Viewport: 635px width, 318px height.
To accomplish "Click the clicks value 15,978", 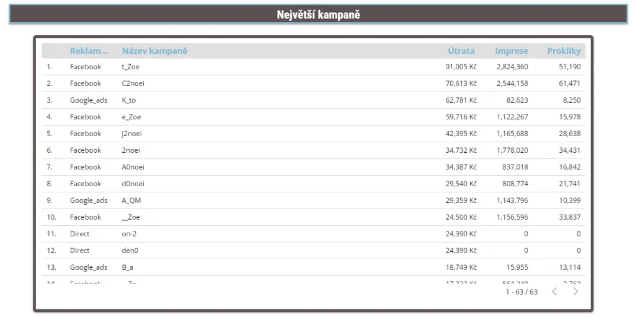I will tap(570, 117).
